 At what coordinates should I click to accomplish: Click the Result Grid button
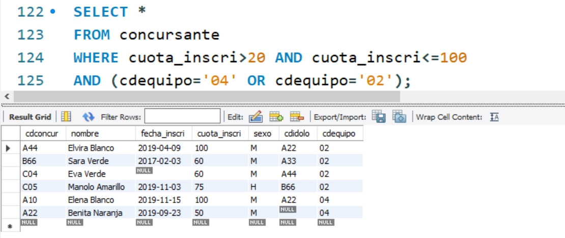tap(30, 117)
